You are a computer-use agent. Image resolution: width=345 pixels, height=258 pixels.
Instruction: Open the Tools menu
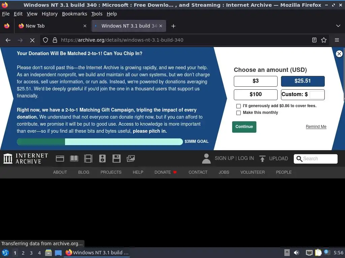point(97,14)
